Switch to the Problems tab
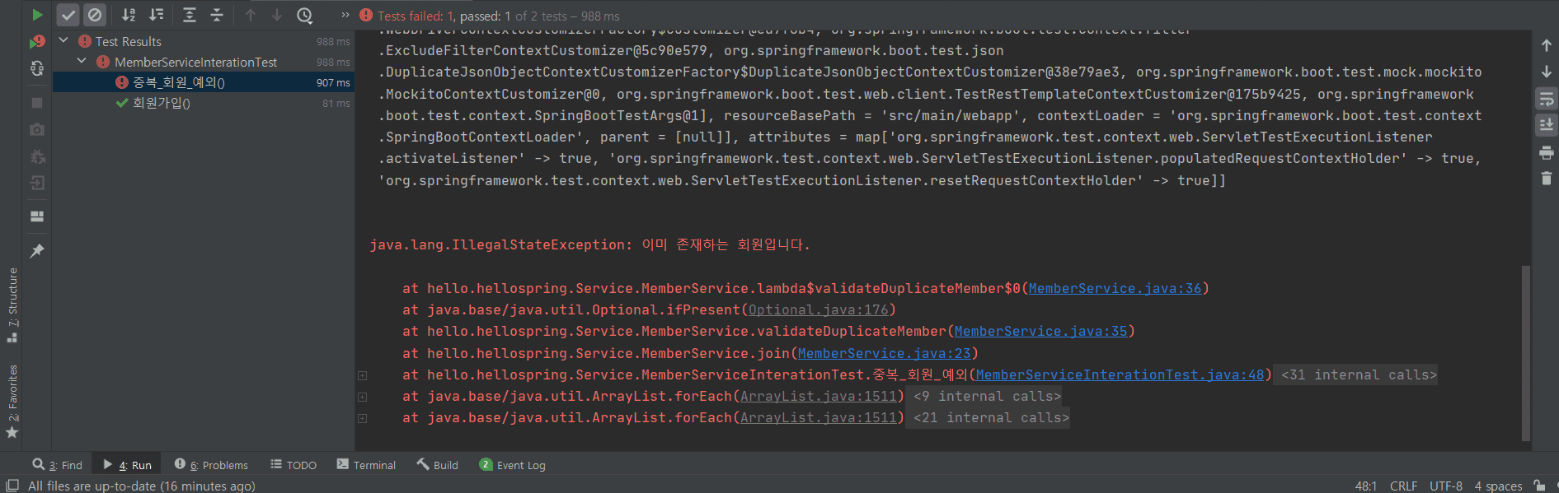Viewport: 1559px width, 493px height. (211, 465)
